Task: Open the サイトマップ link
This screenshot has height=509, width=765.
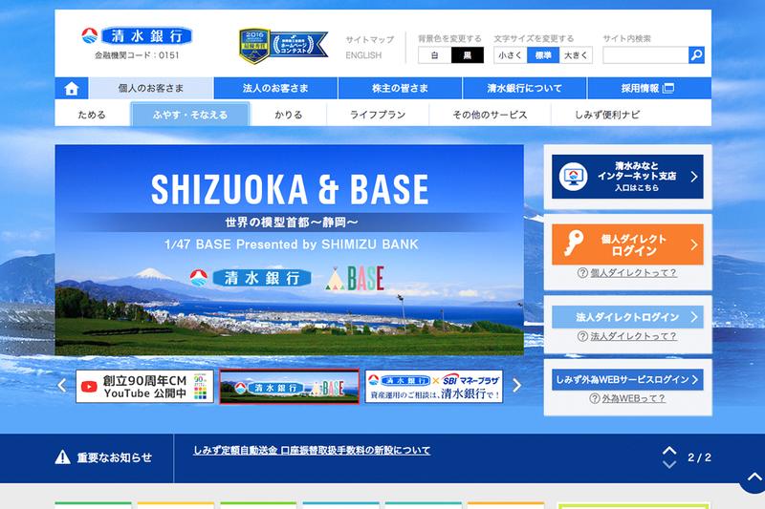Action: pos(369,39)
